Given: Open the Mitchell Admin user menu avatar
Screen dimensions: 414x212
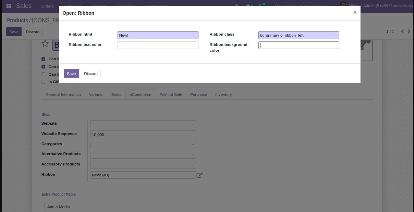Looking at the screenshot, I should [x=343, y=5].
